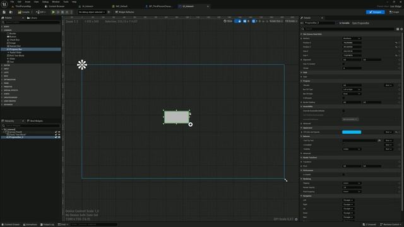The image size is (404, 227).
Task: Open the Cmd console dropdown
Action: point(63,224)
